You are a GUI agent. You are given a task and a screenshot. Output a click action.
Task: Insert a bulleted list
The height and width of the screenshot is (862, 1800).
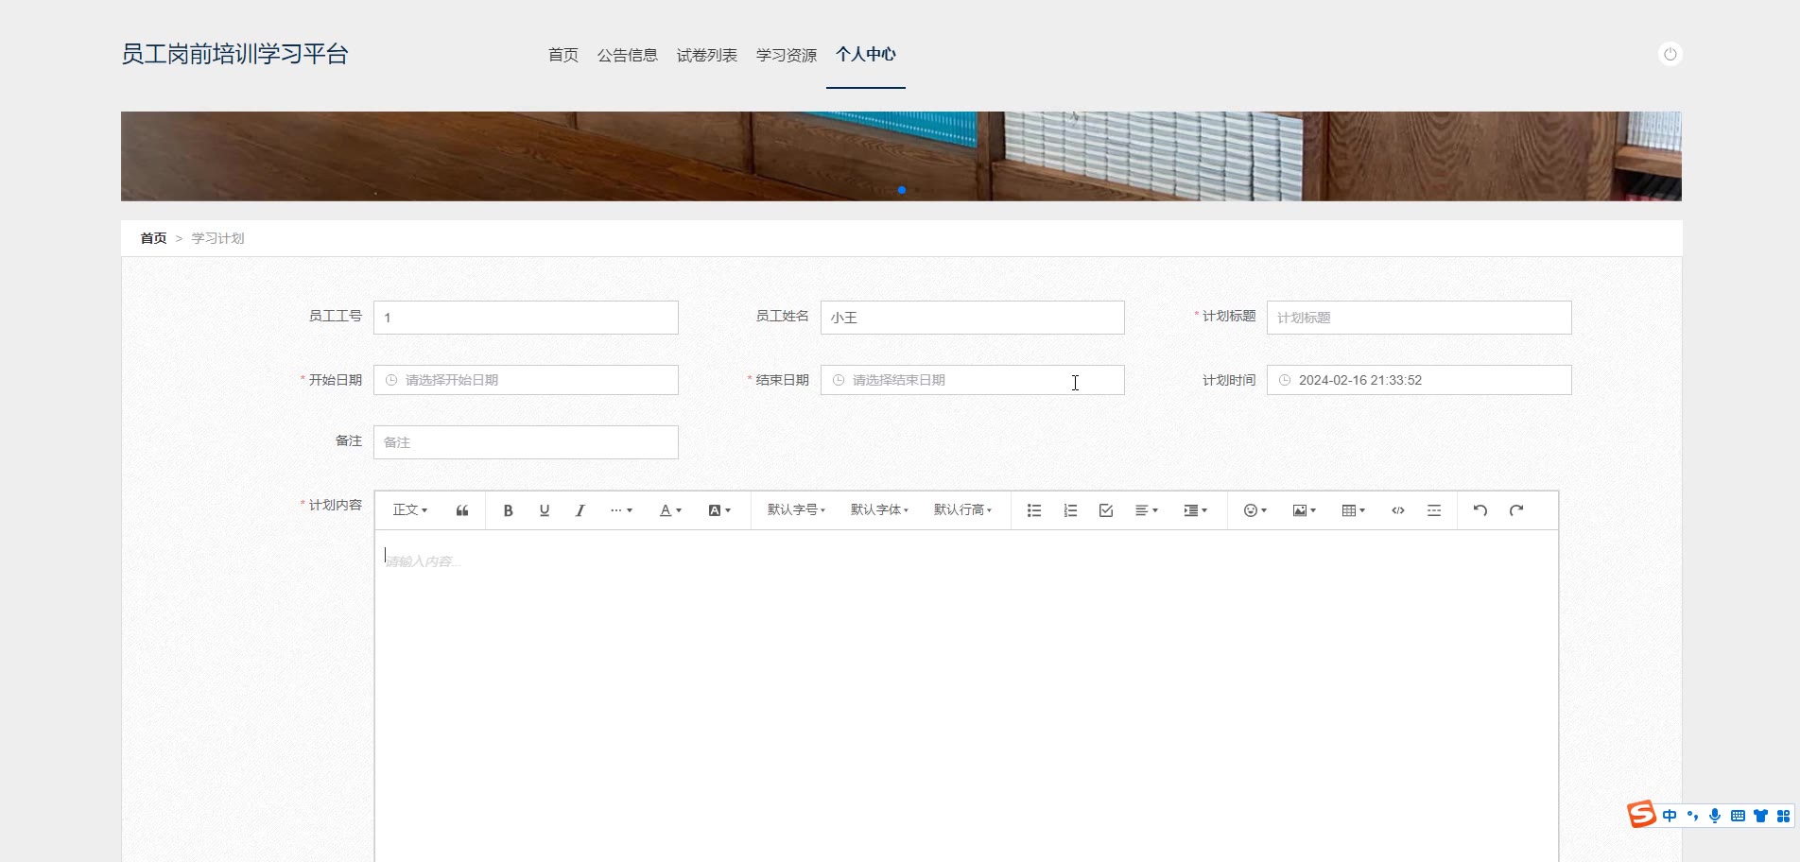coord(1033,510)
